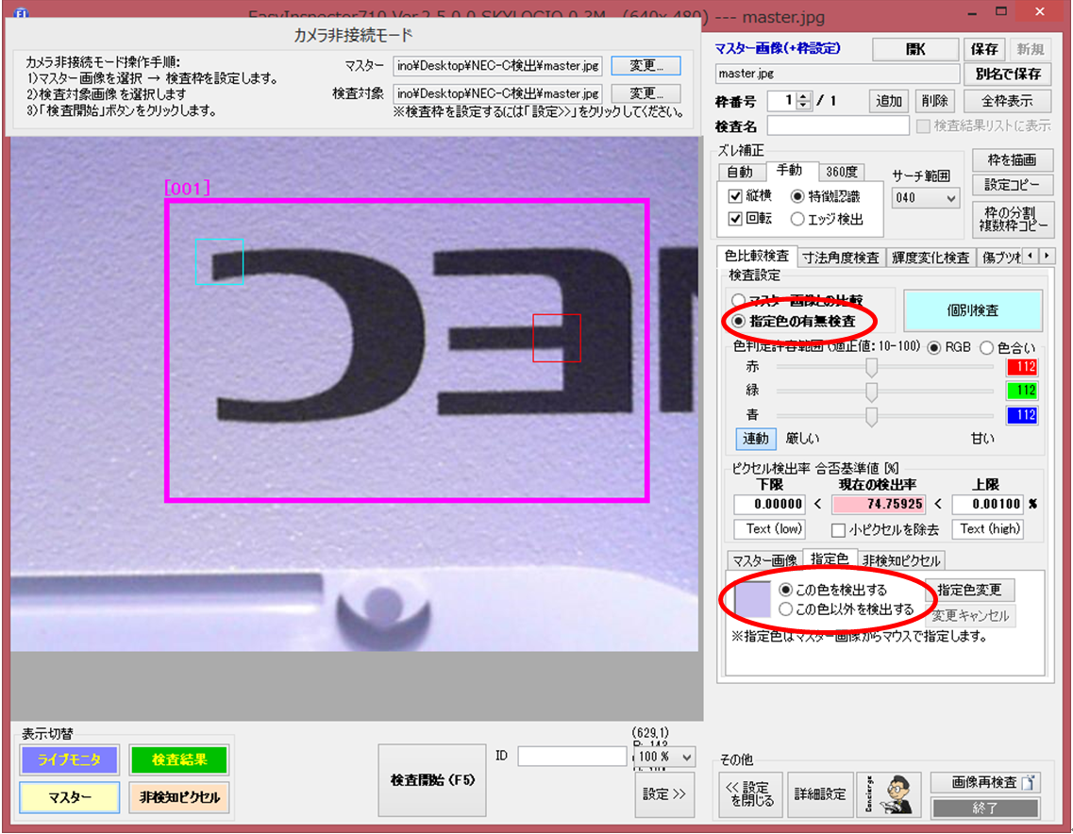This screenshot has width=1073, height=834.
Task: Decrease the 枠番号 frame number with down arrow
Action: tap(804, 106)
